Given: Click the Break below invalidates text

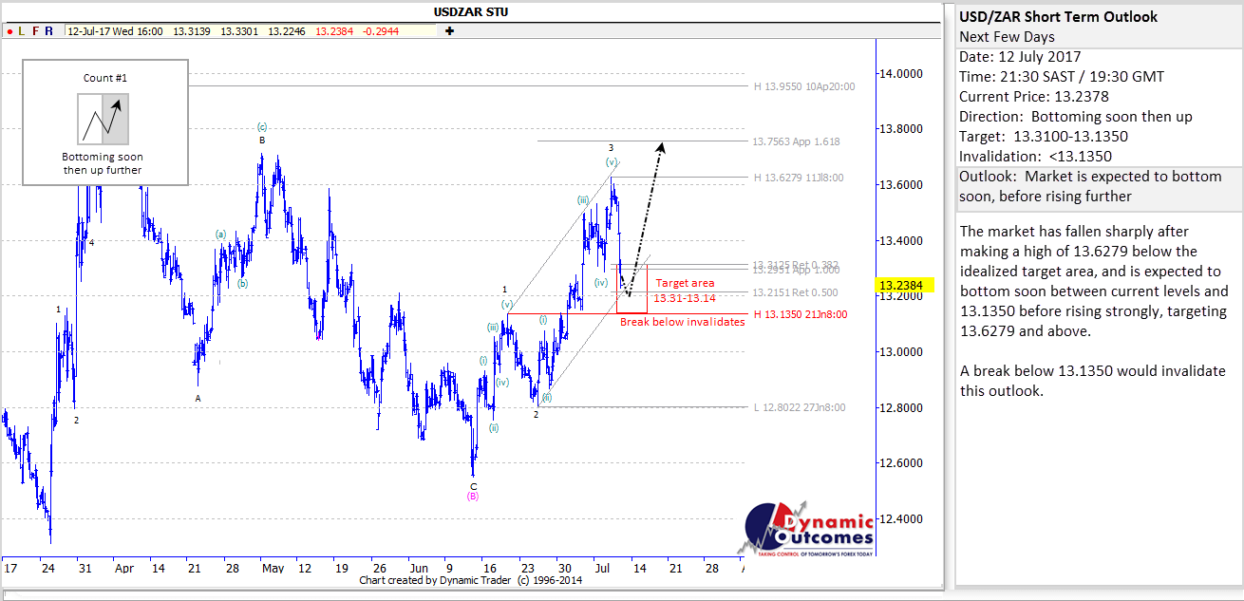Looking at the screenshot, I should tap(682, 322).
